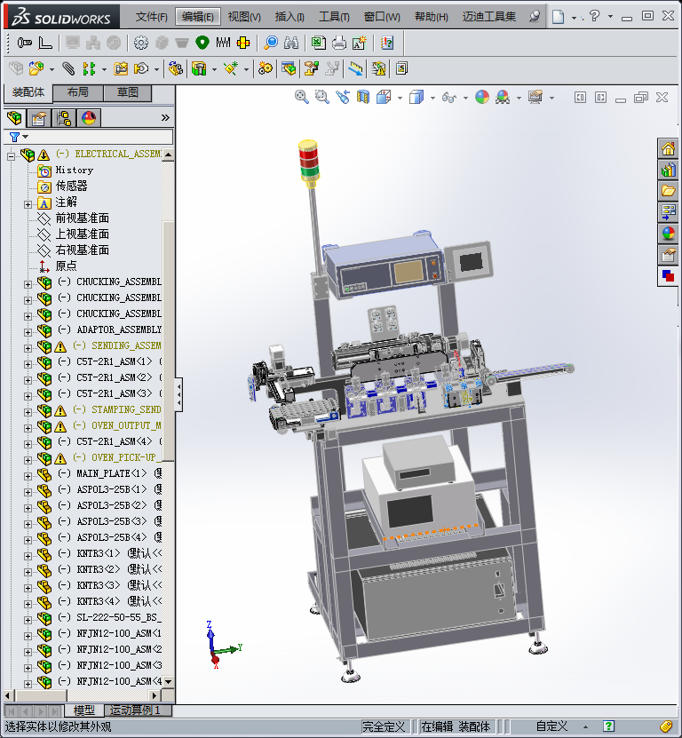The width and height of the screenshot is (682, 738).
Task: Switch to the 运动算例 1 tab
Action: 138,710
